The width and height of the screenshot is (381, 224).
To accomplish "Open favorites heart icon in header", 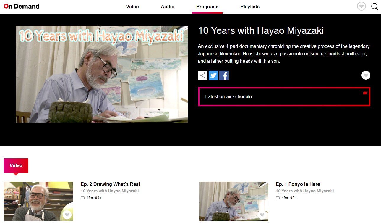I will coord(361,6).
